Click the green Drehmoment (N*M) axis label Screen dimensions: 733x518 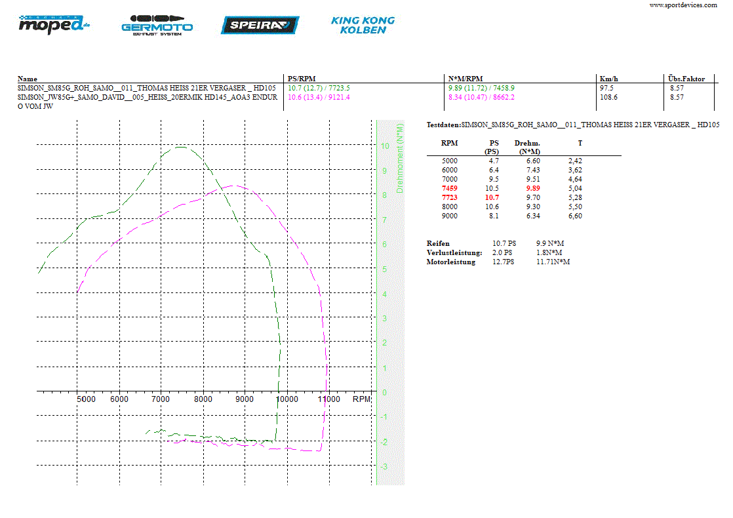tap(399, 157)
